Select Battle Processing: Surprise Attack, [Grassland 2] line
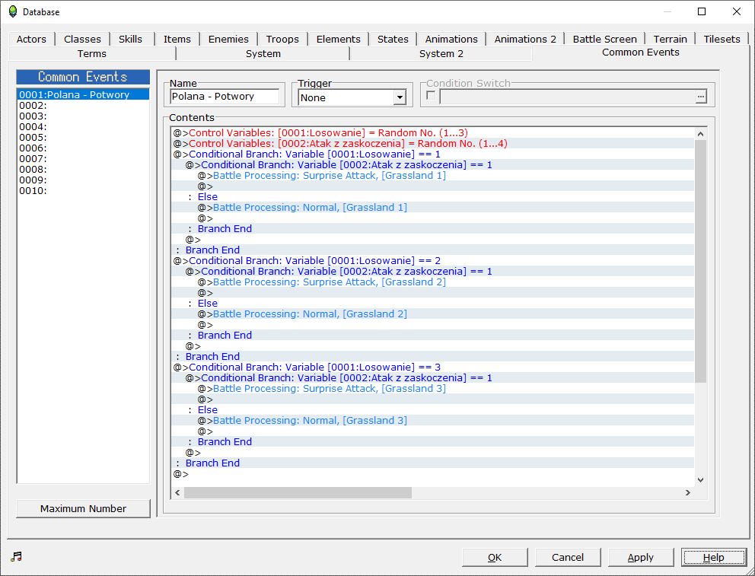The width and height of the screenshot is (755, 576). (x=433, y=282)
